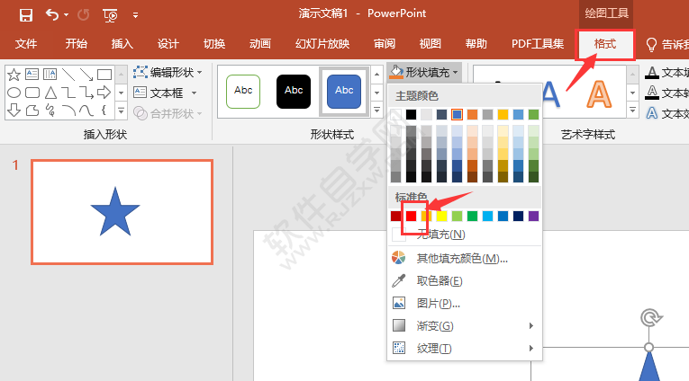Select the elbow arrow connector shape
Screen dimensions: 689x381
click(x=86, y=93)
